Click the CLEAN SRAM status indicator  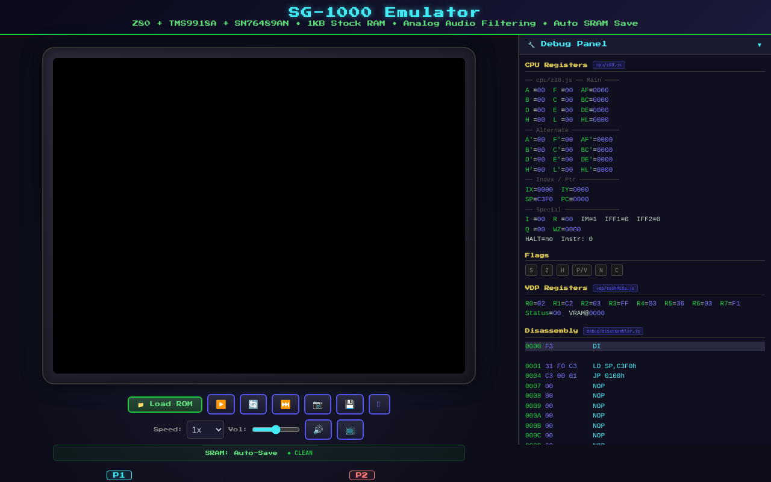coord(300,453)
